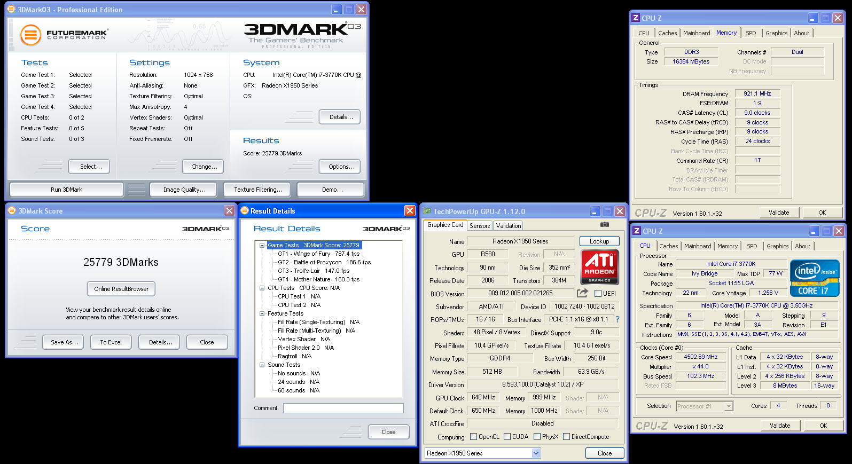Click the Result Details window title icon

(x=244, y=211)
